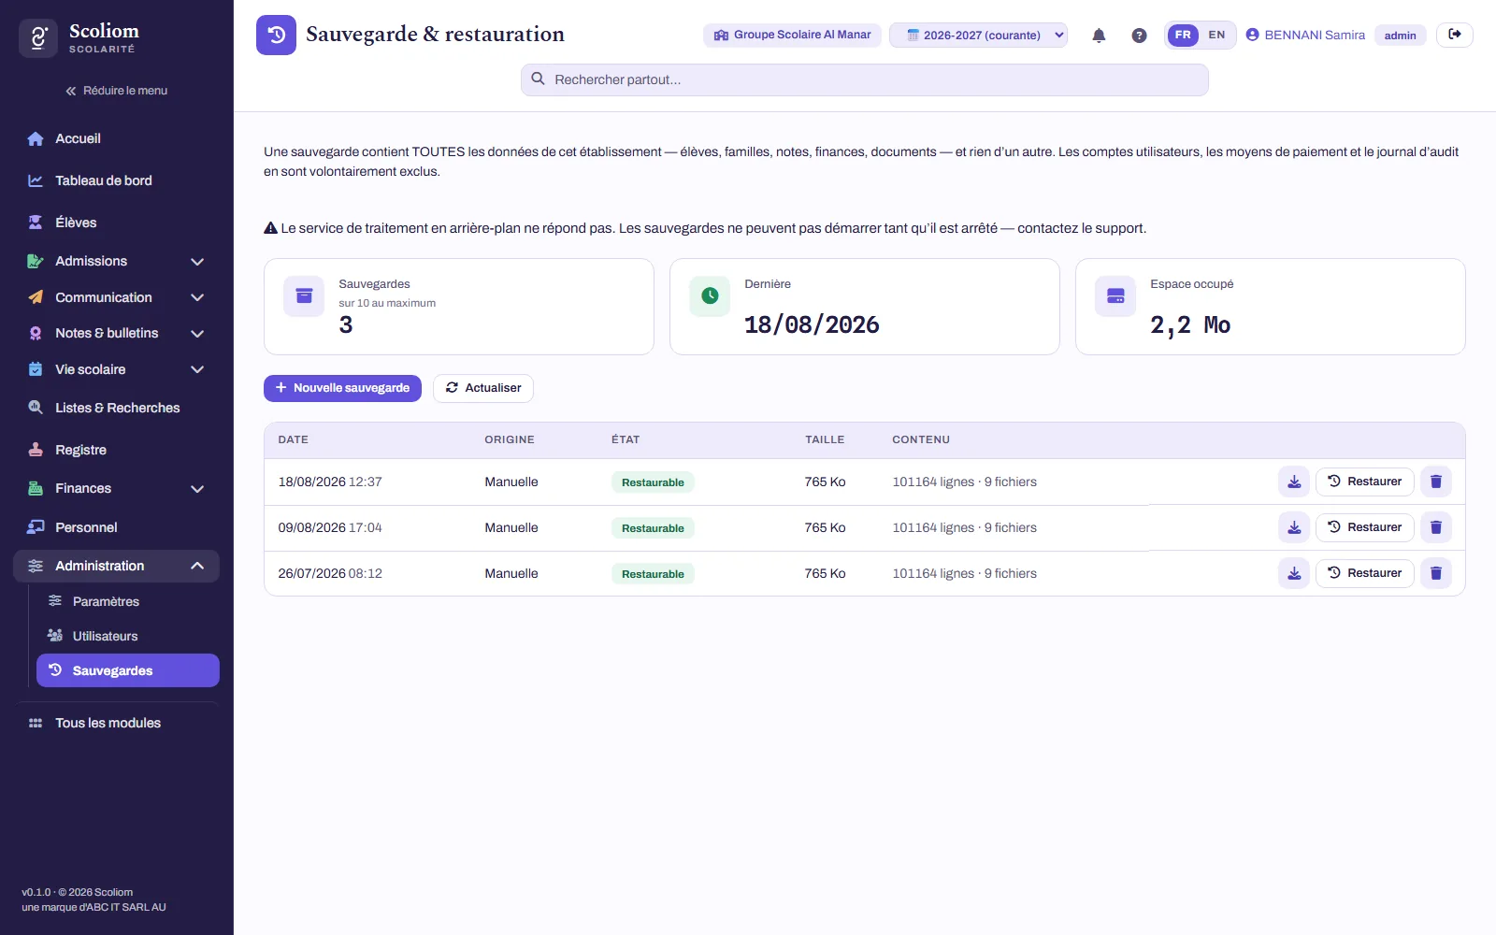Open Tous les modules
The image size is (1496, 935).
click(x=116, y=723)
